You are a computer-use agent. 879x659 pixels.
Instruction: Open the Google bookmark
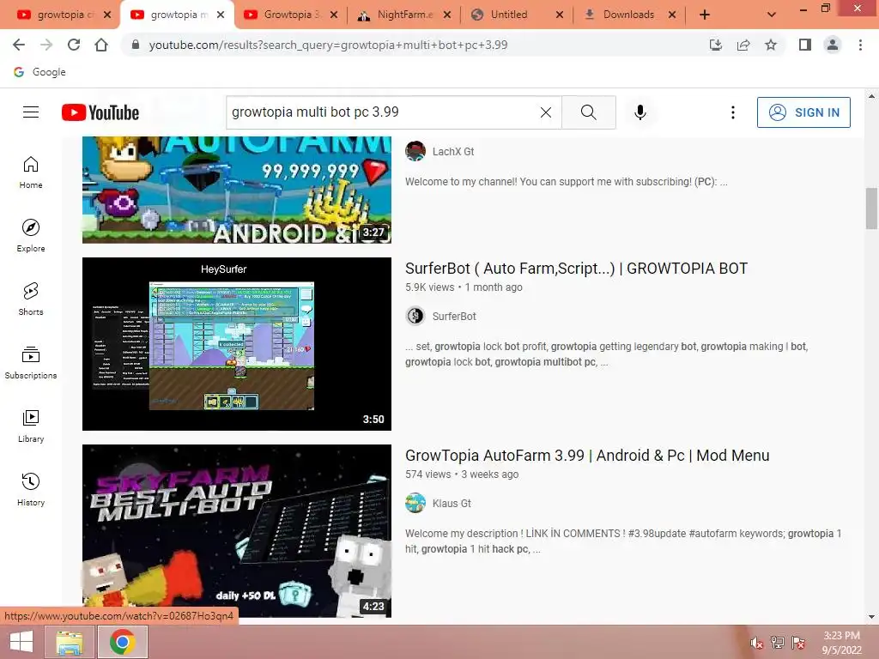coord(39,72)
